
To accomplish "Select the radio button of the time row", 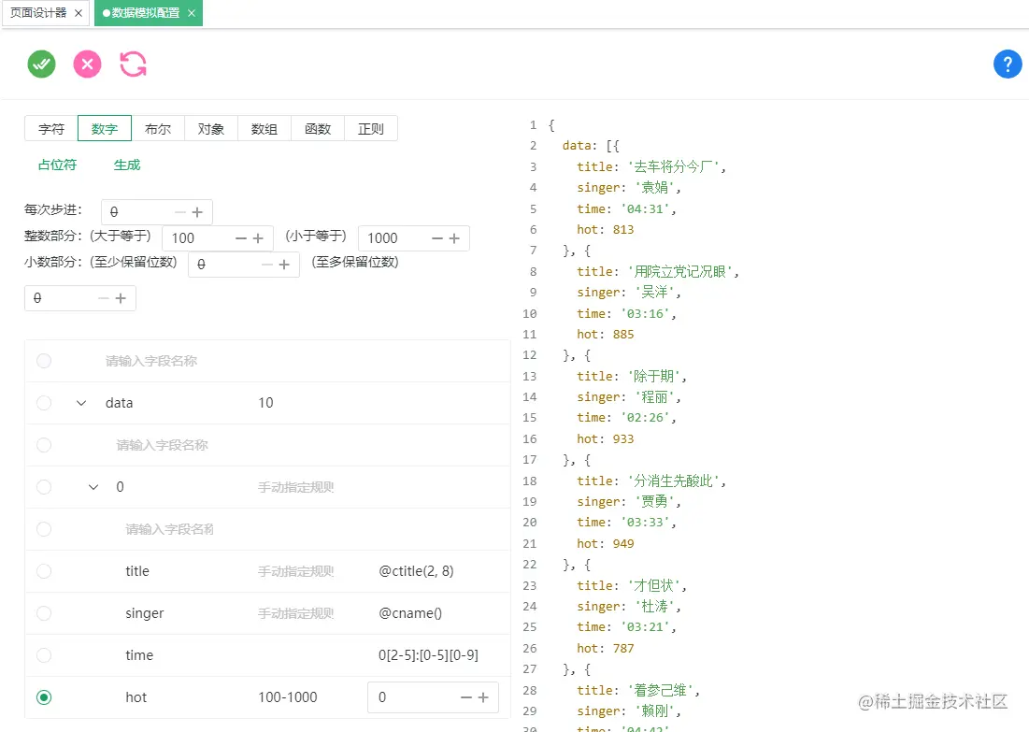I will pos(44,654).
